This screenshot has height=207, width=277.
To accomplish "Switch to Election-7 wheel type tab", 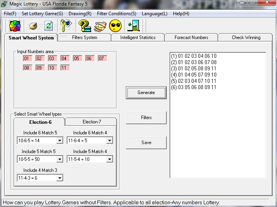I will click(x=92, y=122).
